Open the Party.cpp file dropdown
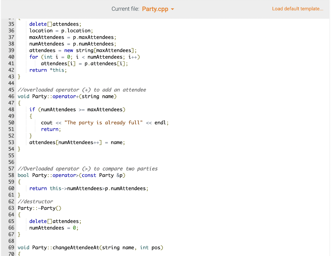 point(155,9)
